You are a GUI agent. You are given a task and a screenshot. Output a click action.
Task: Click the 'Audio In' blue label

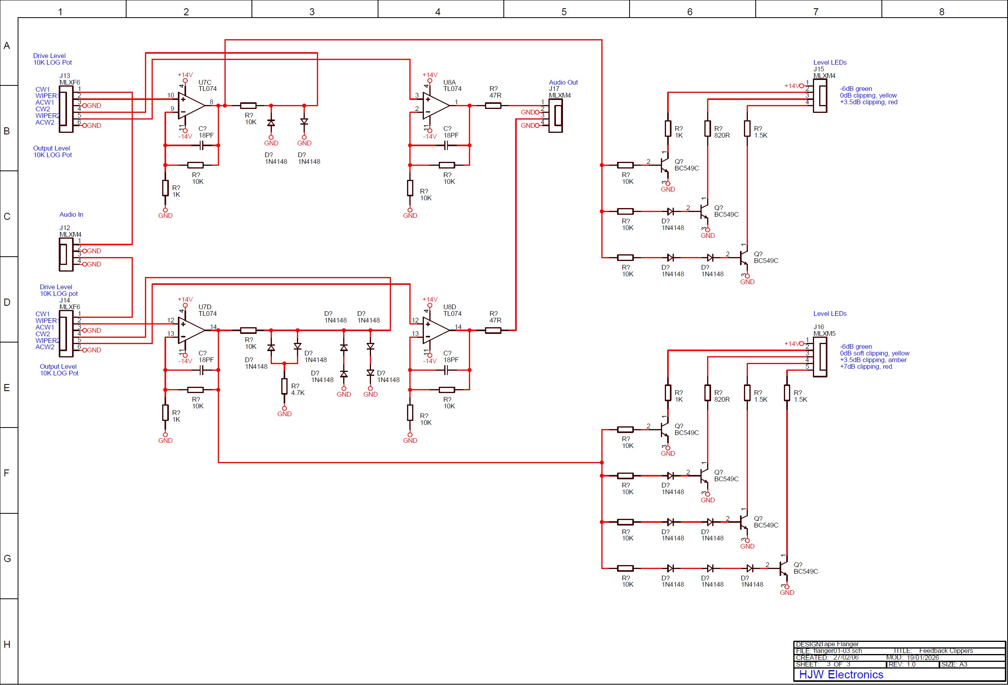[71, 214]
